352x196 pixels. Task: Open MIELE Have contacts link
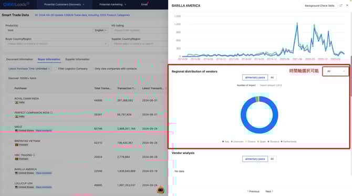(44, 131)
